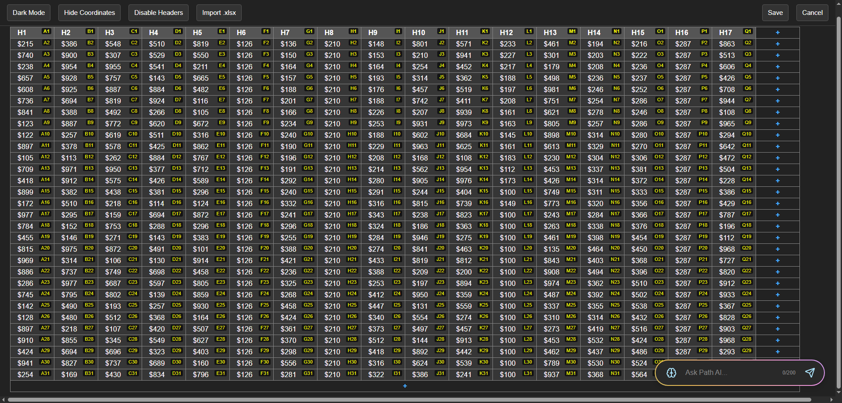Toggle Disable Headers

click(158, 13)
